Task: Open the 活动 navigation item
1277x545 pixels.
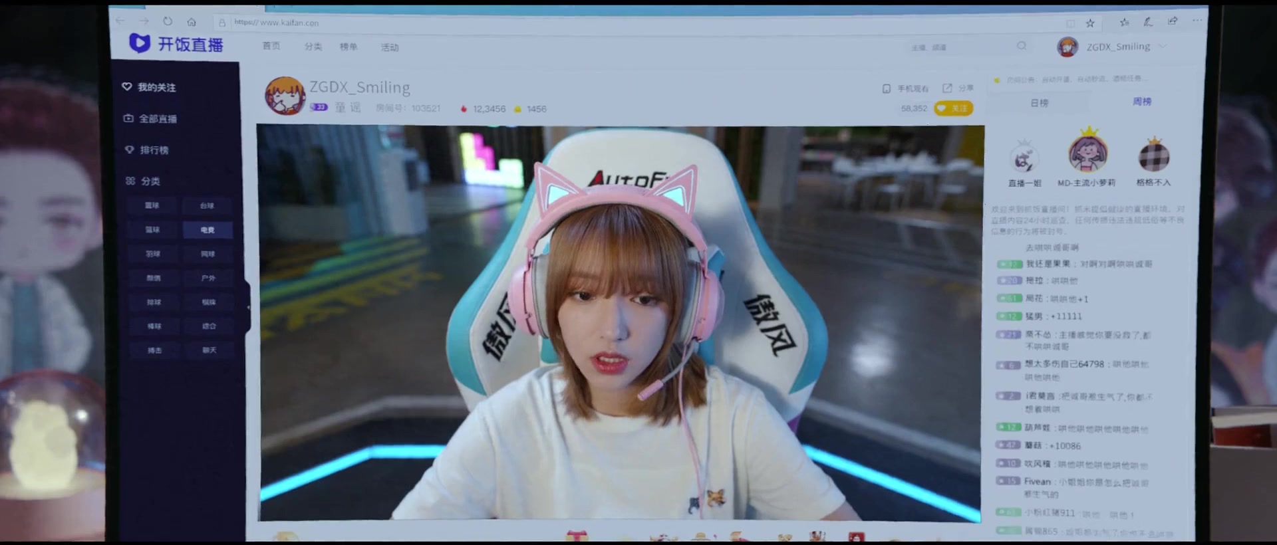Action: [x=390, y=47]
